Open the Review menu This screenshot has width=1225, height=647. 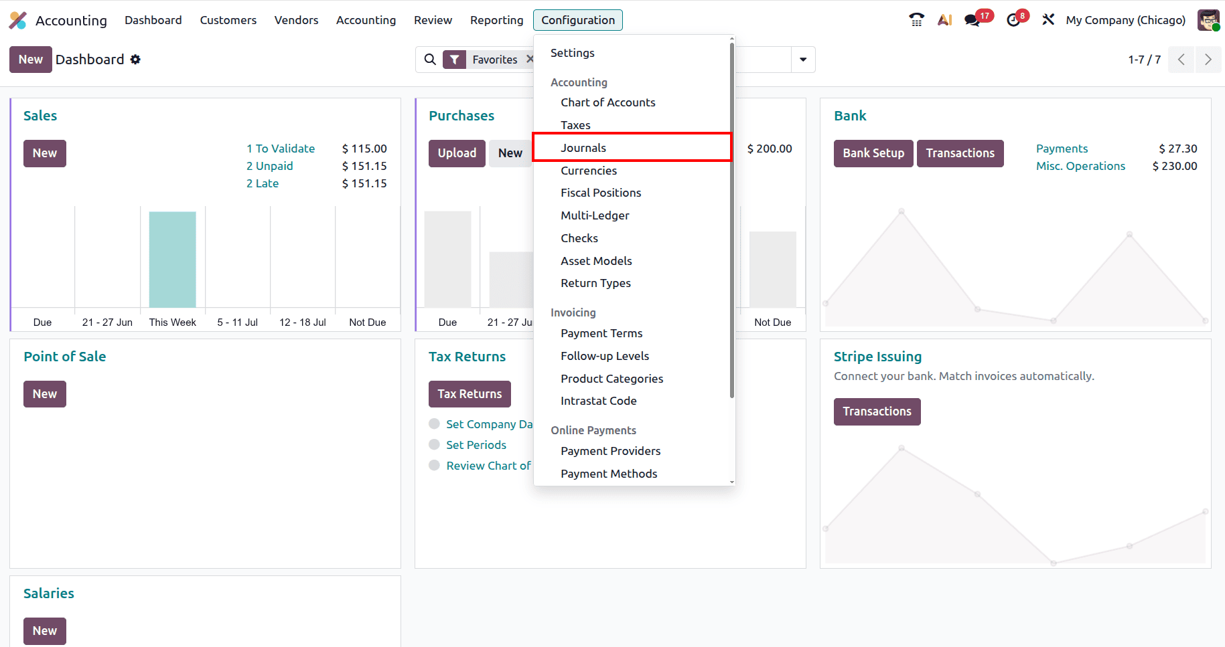pyautogui.click(x=433, y=20)
